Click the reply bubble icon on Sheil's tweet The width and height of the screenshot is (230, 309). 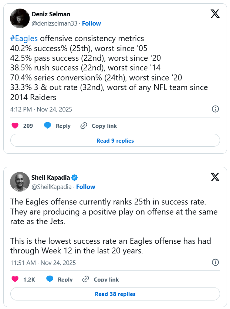click(50, 279)
